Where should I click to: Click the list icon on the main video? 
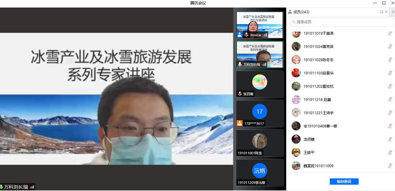click(x=5, y=148)
